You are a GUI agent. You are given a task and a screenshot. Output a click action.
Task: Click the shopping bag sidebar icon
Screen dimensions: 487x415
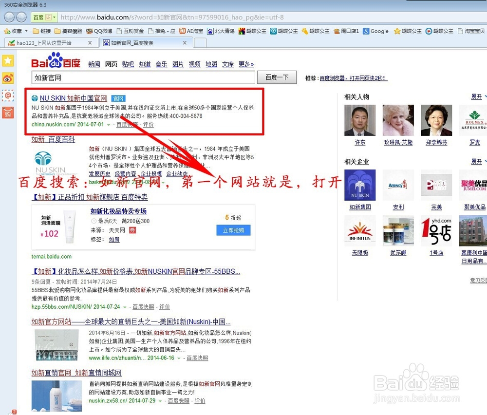click(8, 113)
